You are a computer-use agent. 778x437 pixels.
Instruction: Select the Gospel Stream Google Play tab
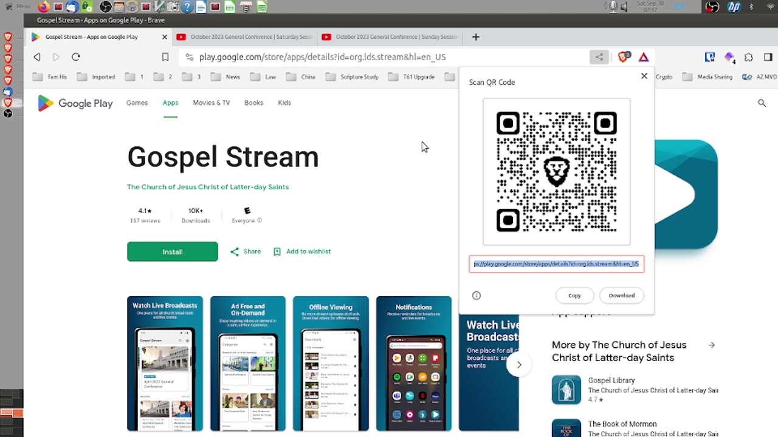tap(99, 37)
